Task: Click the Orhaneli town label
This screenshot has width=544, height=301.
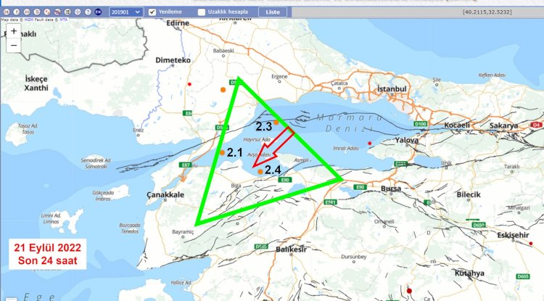Action: [384, 222]
